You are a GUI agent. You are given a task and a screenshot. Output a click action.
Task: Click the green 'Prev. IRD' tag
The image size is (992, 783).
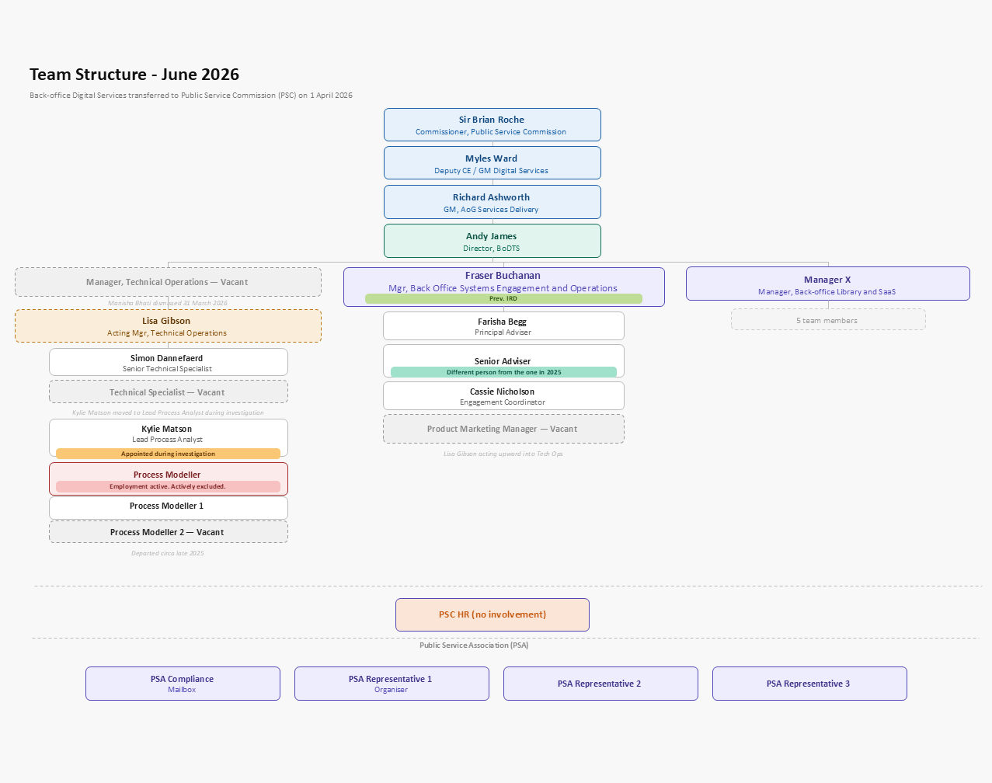[503, 298]
